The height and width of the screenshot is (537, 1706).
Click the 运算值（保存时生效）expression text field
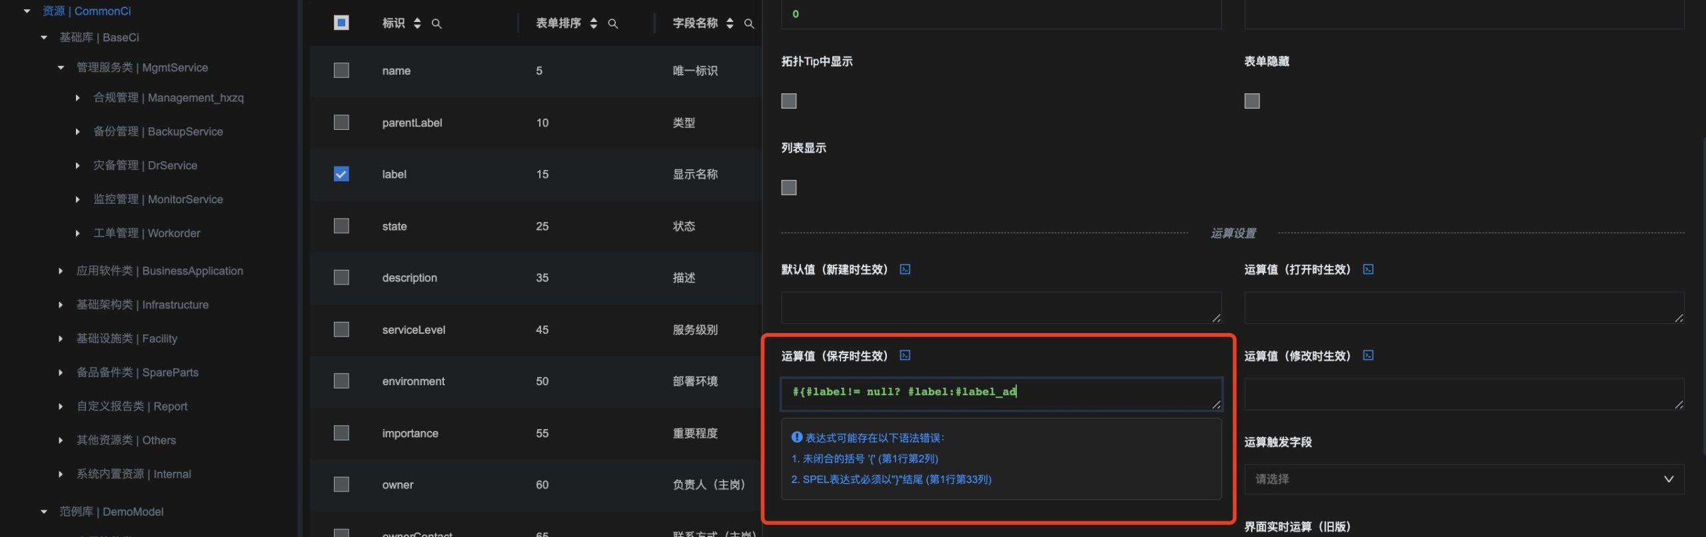point(1000,393)
